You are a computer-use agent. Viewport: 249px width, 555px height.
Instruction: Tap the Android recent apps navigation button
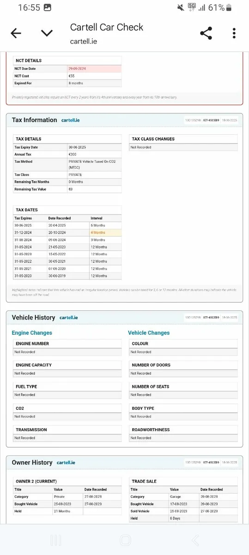point(56,540)
